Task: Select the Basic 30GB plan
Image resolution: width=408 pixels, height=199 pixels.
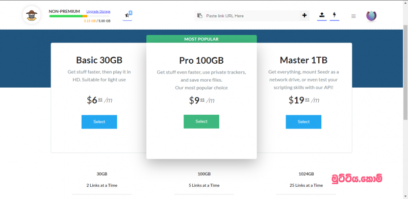Action: [x=99, y=121]
